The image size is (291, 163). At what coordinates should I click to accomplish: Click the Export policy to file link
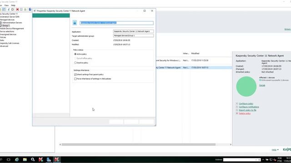(247, 110)
